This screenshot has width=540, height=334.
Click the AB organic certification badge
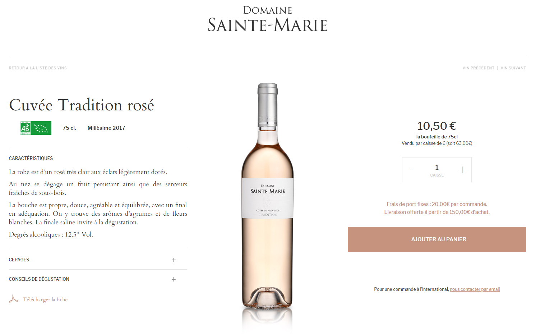[x=25, y=128]
